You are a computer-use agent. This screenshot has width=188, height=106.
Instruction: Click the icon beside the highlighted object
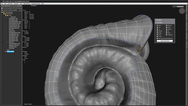click(x=6, y=52)
